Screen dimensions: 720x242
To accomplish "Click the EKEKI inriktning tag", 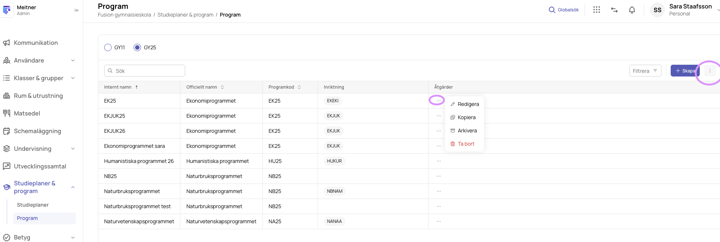I will 333,101.
